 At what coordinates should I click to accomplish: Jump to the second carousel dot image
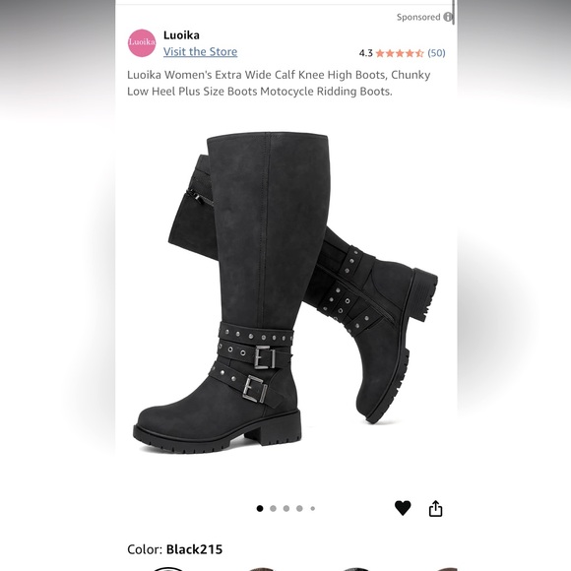tap(273, 508)
